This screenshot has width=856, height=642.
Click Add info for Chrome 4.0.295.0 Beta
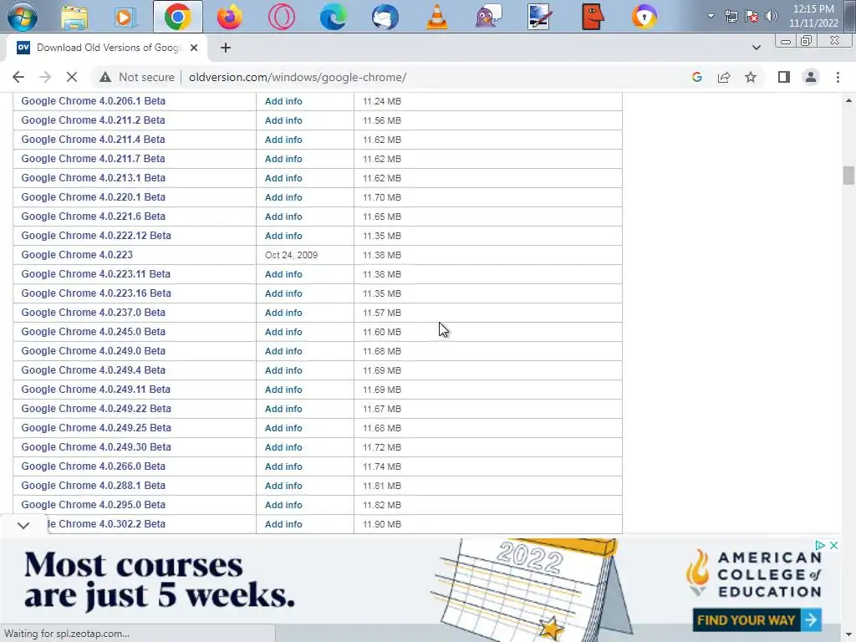pos(283,505)
